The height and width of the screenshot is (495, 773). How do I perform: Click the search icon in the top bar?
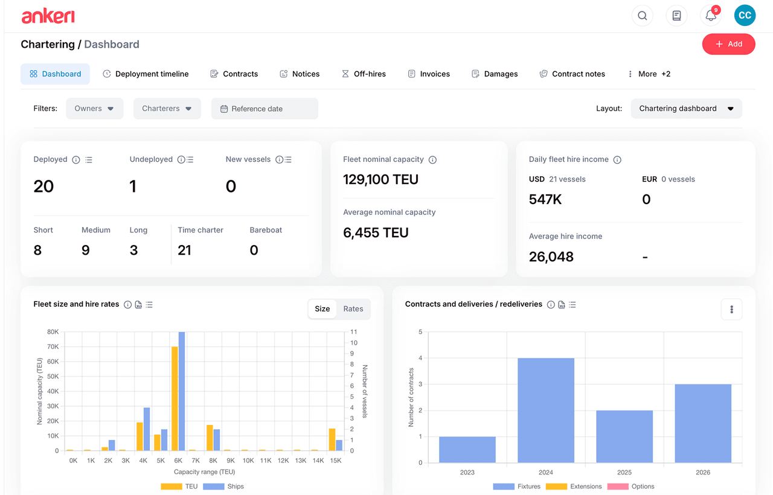tap(642, 15)
